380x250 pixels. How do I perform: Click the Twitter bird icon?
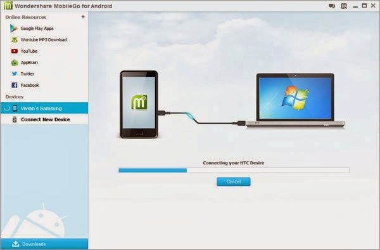(15, 74)
